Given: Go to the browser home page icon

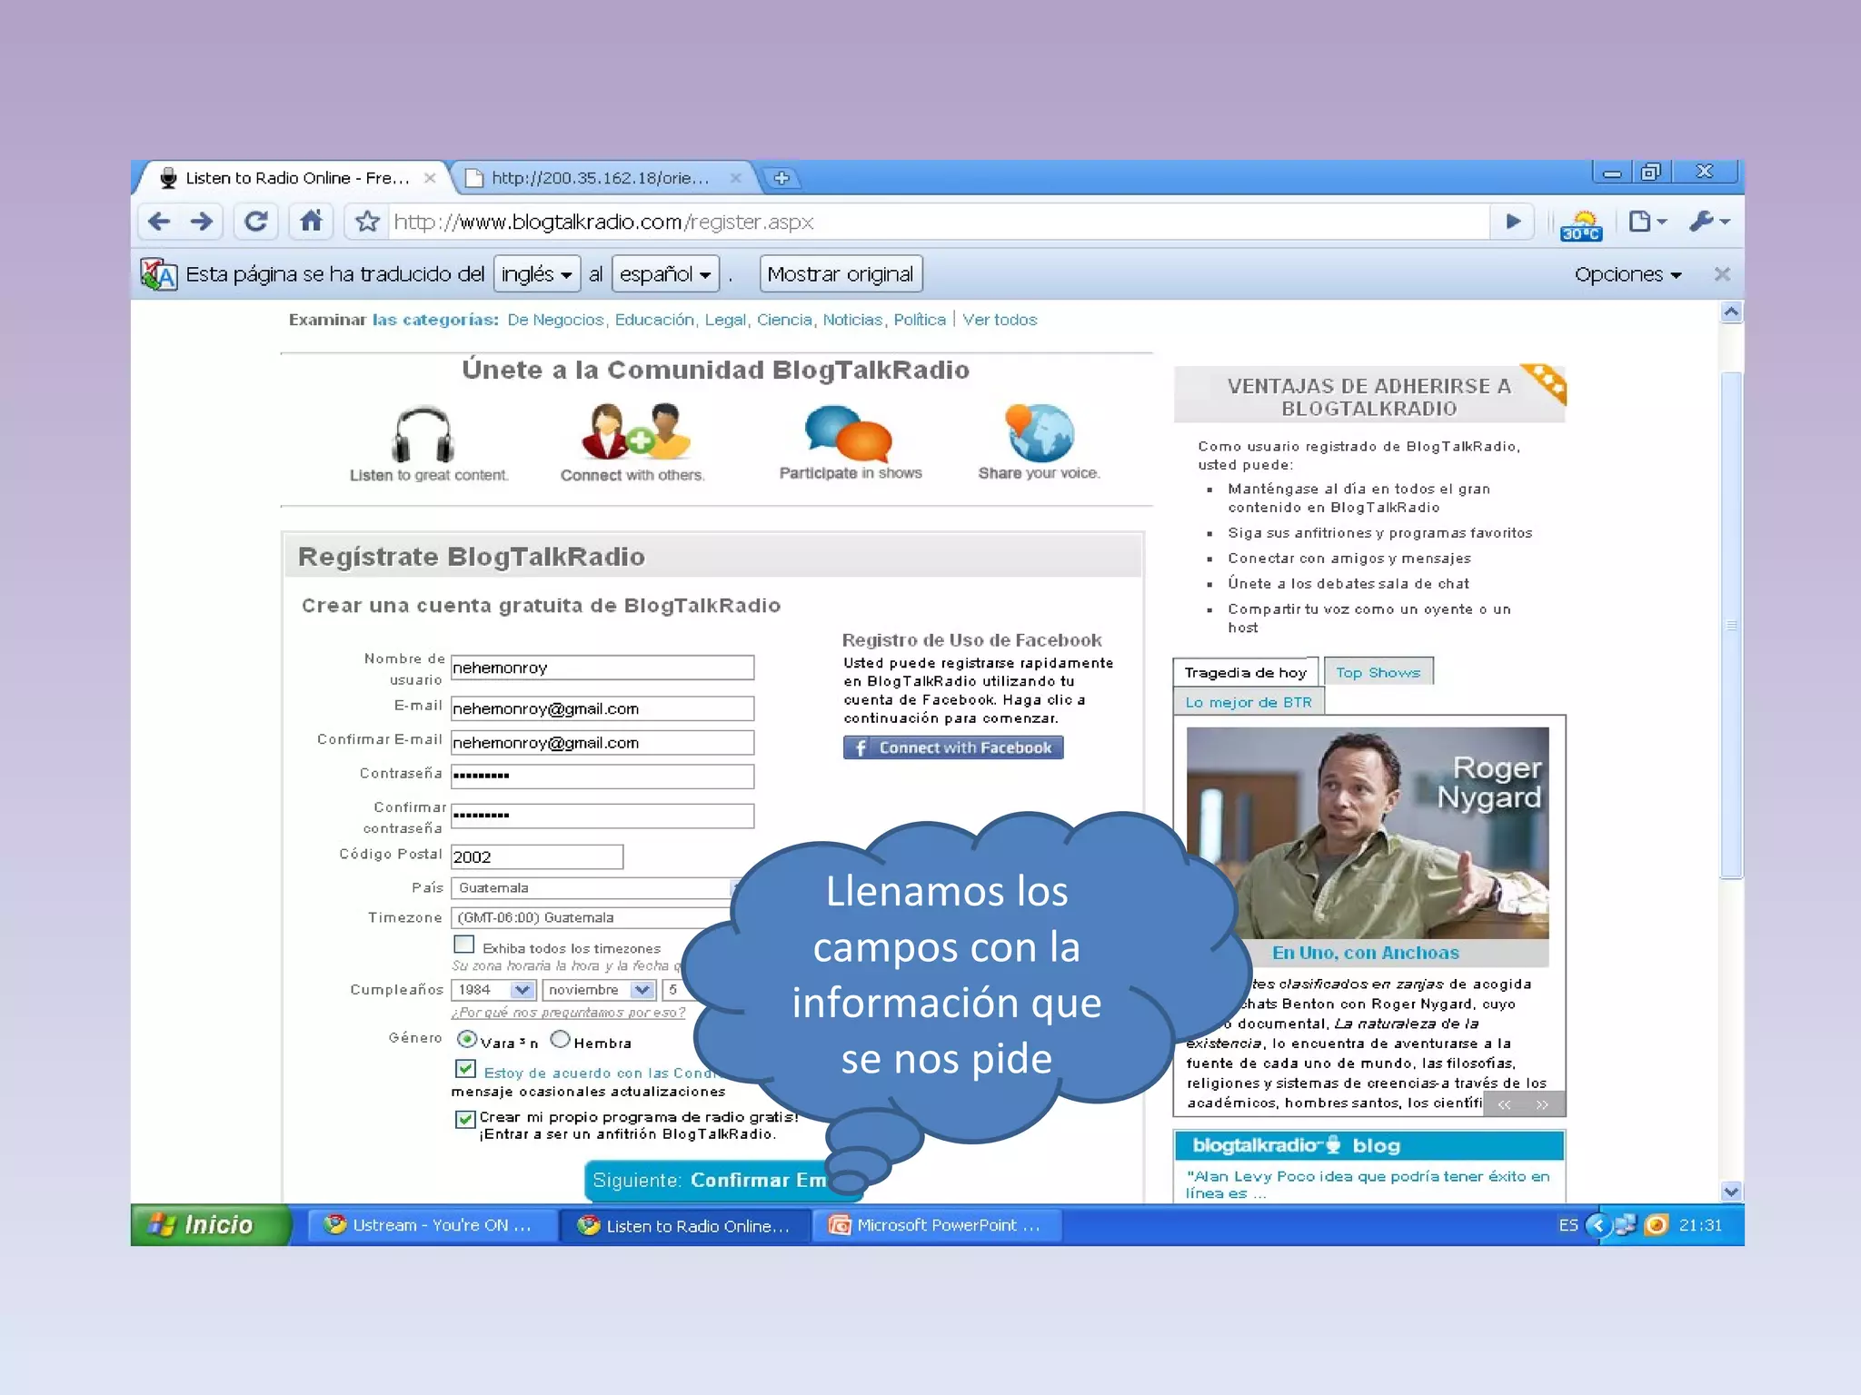Looking at the screenshot, I should [311, 222].
